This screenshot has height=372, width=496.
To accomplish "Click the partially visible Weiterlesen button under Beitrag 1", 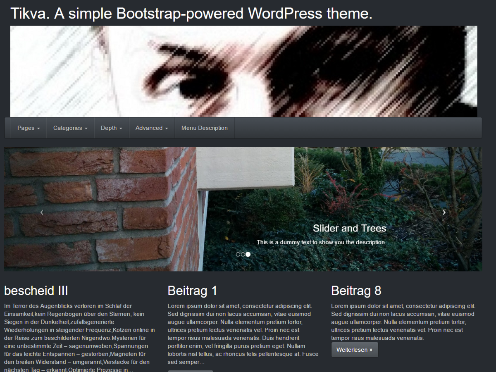I will (x=191, y=370).
